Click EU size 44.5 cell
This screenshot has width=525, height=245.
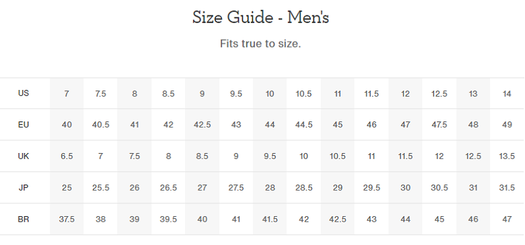[304, 125]
